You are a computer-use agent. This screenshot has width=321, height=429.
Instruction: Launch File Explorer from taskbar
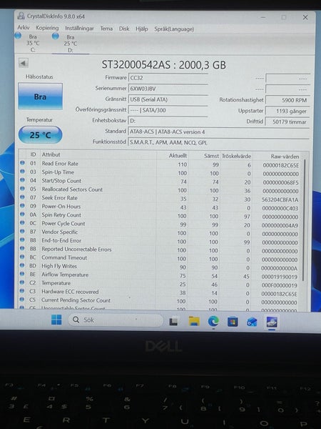(x=194, y=321)
